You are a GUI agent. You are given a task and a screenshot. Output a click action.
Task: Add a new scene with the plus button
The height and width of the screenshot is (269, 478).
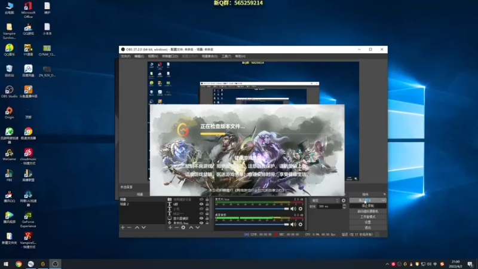122,228
